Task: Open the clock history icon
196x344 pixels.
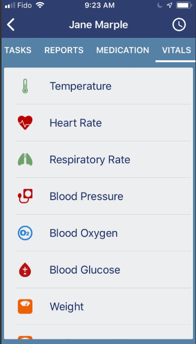Action: click(x=179, y=24)
